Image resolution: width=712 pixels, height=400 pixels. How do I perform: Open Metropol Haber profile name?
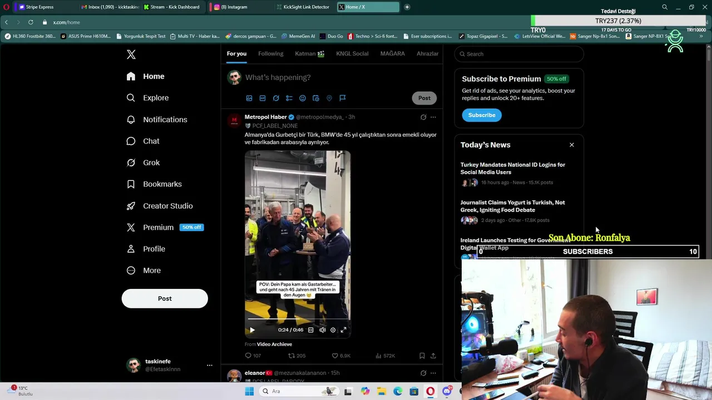pos(265,117)
